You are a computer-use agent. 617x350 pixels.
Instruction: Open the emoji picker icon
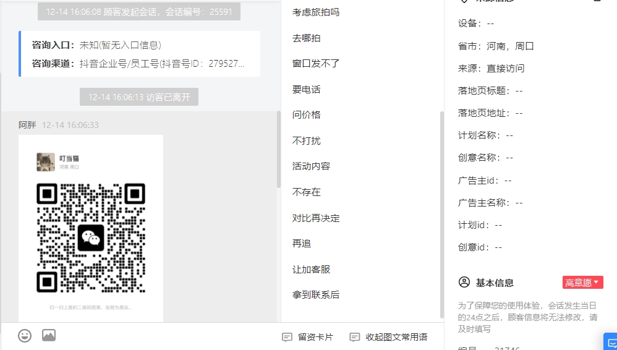click(x=25, y=335)
